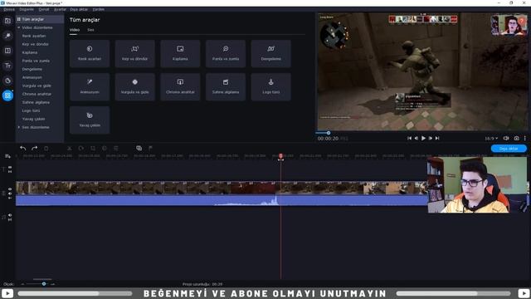
Task: Open the Chroma anahtar tool card
Action: [180, 86]
